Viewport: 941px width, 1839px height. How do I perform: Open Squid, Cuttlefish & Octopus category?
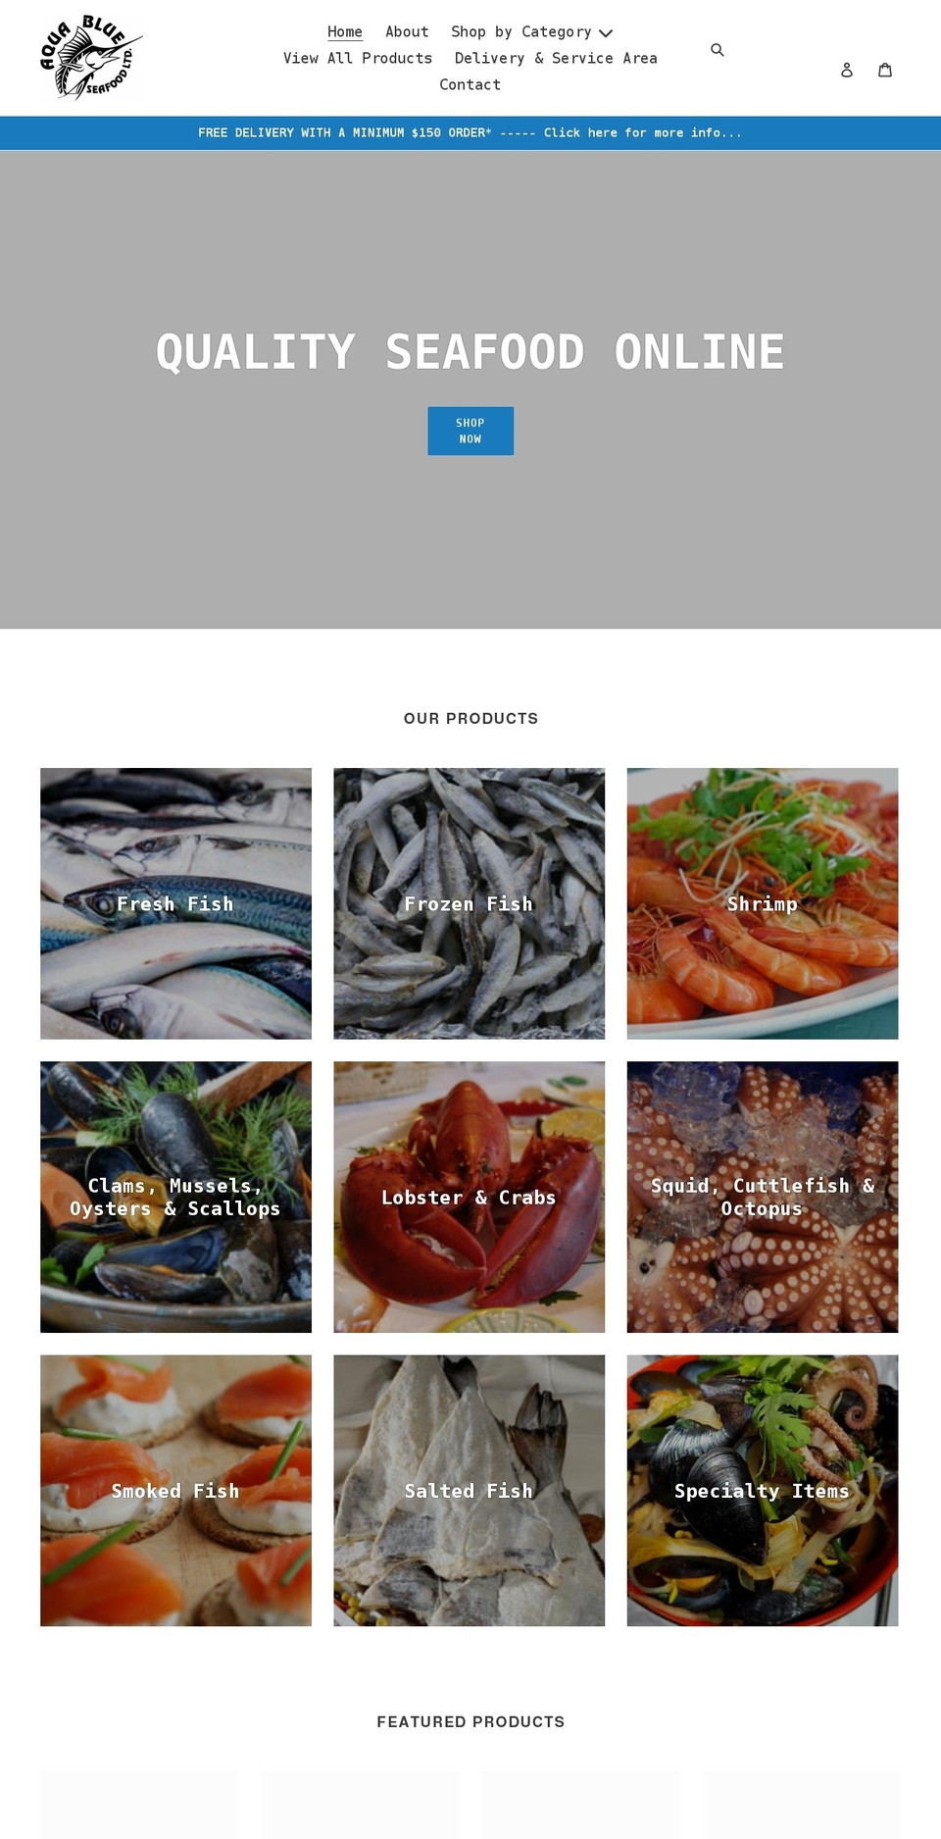tap(763, 1197)
